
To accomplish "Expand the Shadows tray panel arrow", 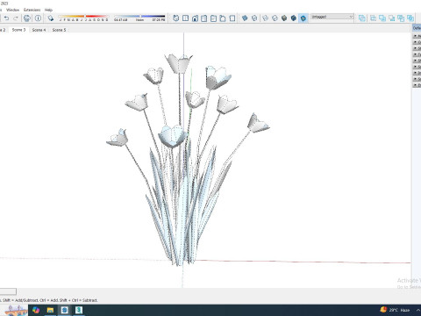I will (415, 61).
